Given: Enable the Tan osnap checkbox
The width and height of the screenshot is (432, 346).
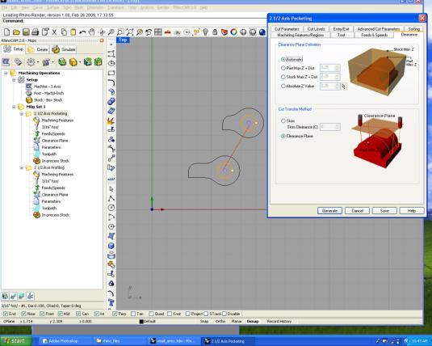Looking at the screenshot, I should tap(133, 314).
